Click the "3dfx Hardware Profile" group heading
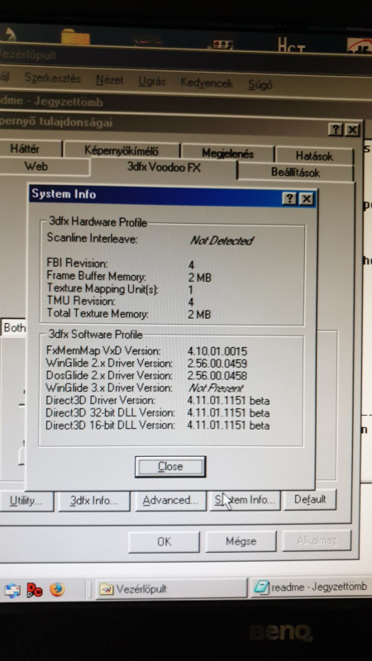Viewport: 372px width, 661px height. pyautogui.click(x=98, y=221)
